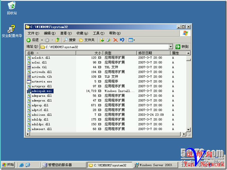Click the red Delete icon
Image resolution: width=227 pixels, height=170 pixels.
click(115, 40)
